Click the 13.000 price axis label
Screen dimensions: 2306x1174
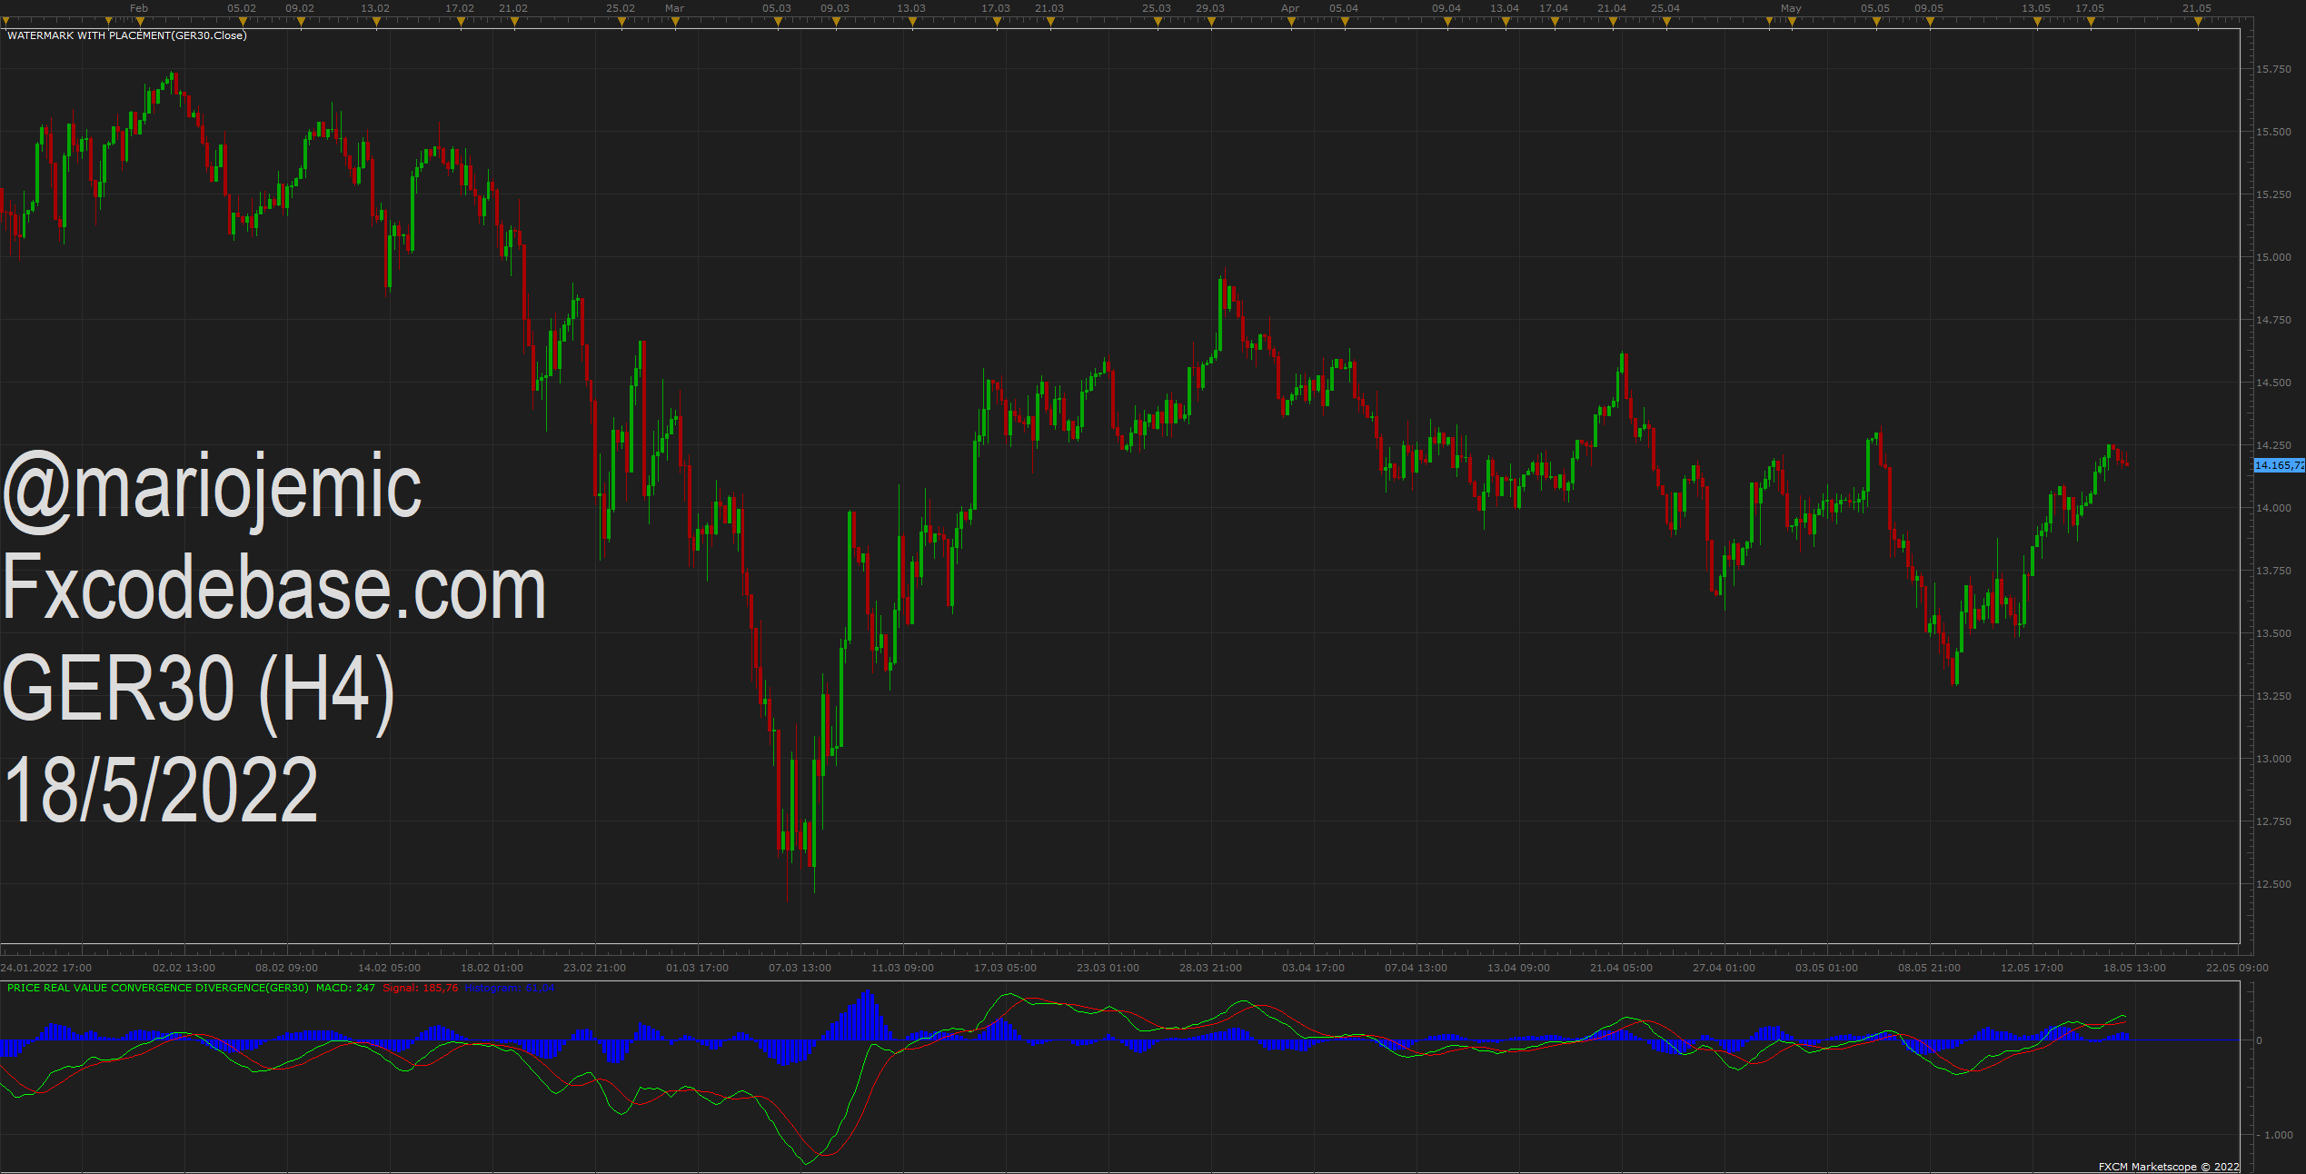pyautogui.click(x=2274, y=759)
